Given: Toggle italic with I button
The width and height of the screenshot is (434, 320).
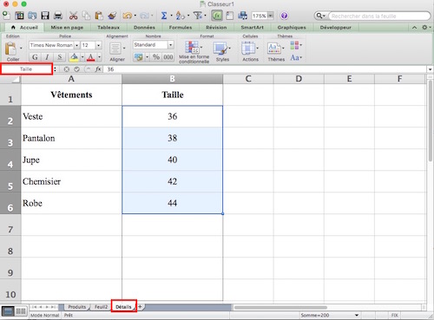Looking at the screenshot, I should coord(47,57).
